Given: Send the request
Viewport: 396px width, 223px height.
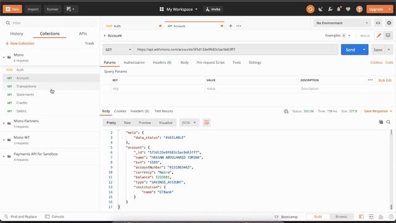Looking at the screenshot, I should click(x=350, y=50).
